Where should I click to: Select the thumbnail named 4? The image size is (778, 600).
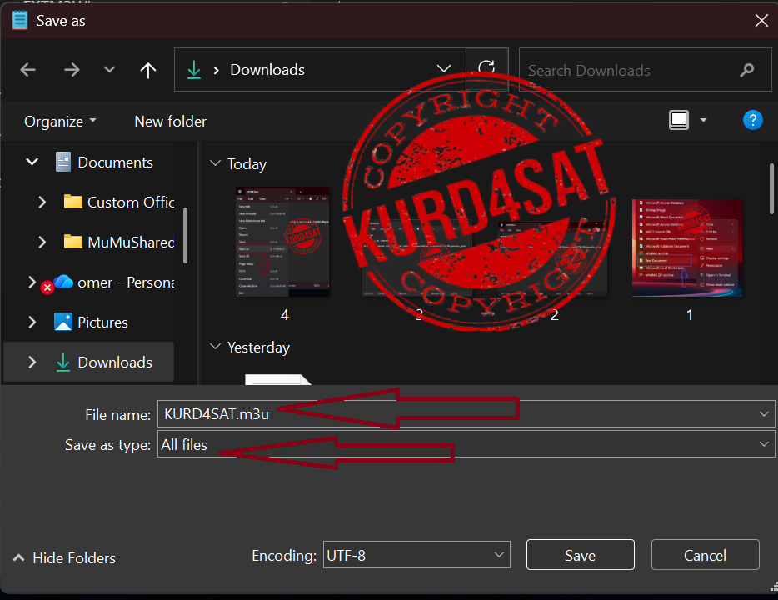pos(283,242)
